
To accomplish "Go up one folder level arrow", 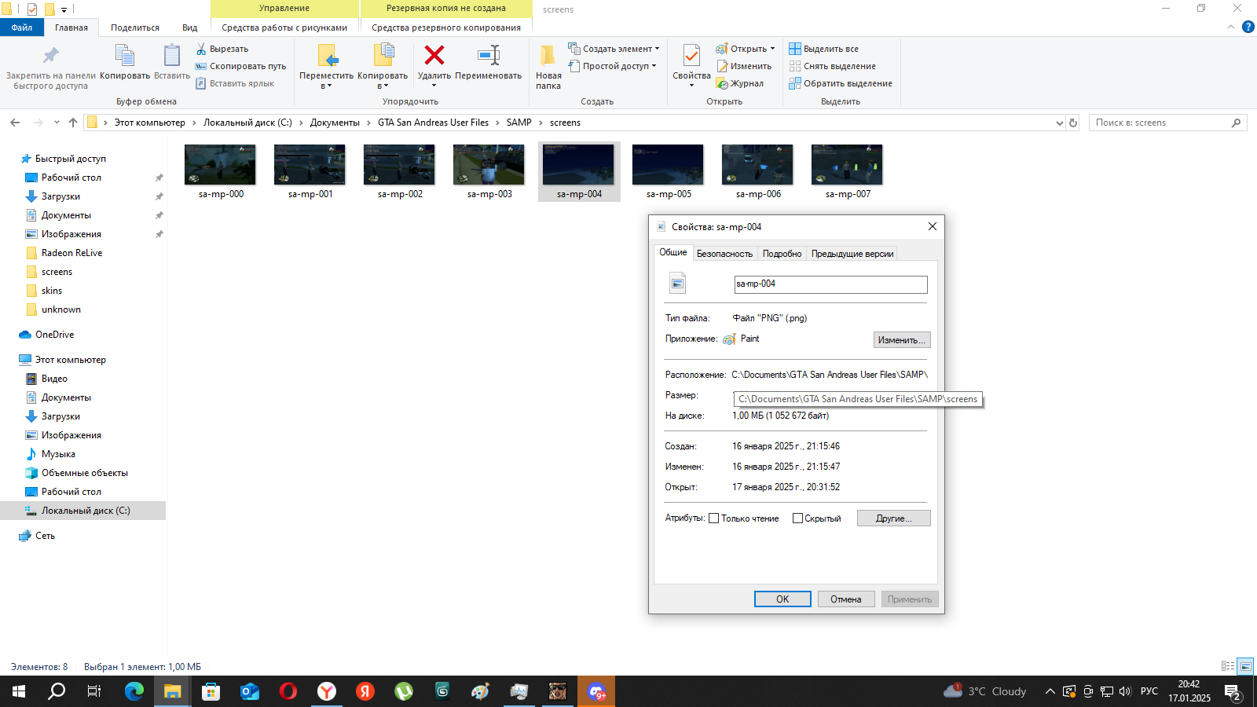I will coord(73,123).
